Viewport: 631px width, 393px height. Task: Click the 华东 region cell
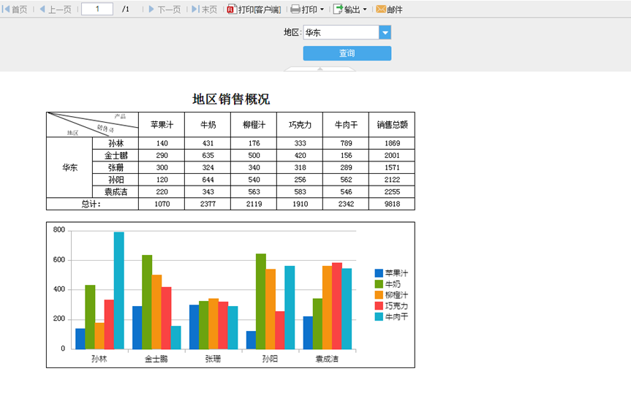[x=69, y=167]
